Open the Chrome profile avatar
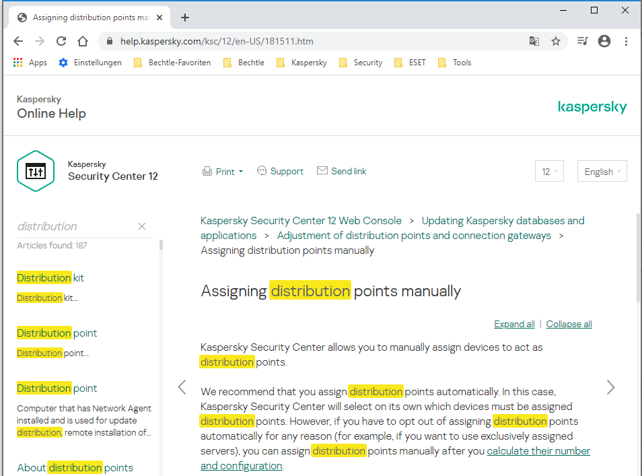The image size is (642, 476). [604, 41]
